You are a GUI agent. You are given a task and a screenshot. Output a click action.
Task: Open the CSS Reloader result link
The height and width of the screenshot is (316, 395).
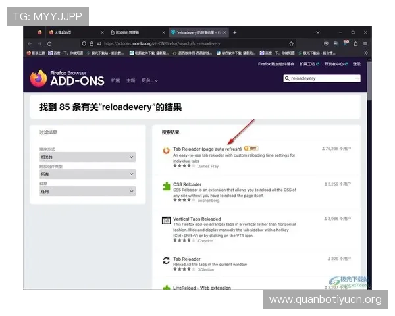(188, 184)
